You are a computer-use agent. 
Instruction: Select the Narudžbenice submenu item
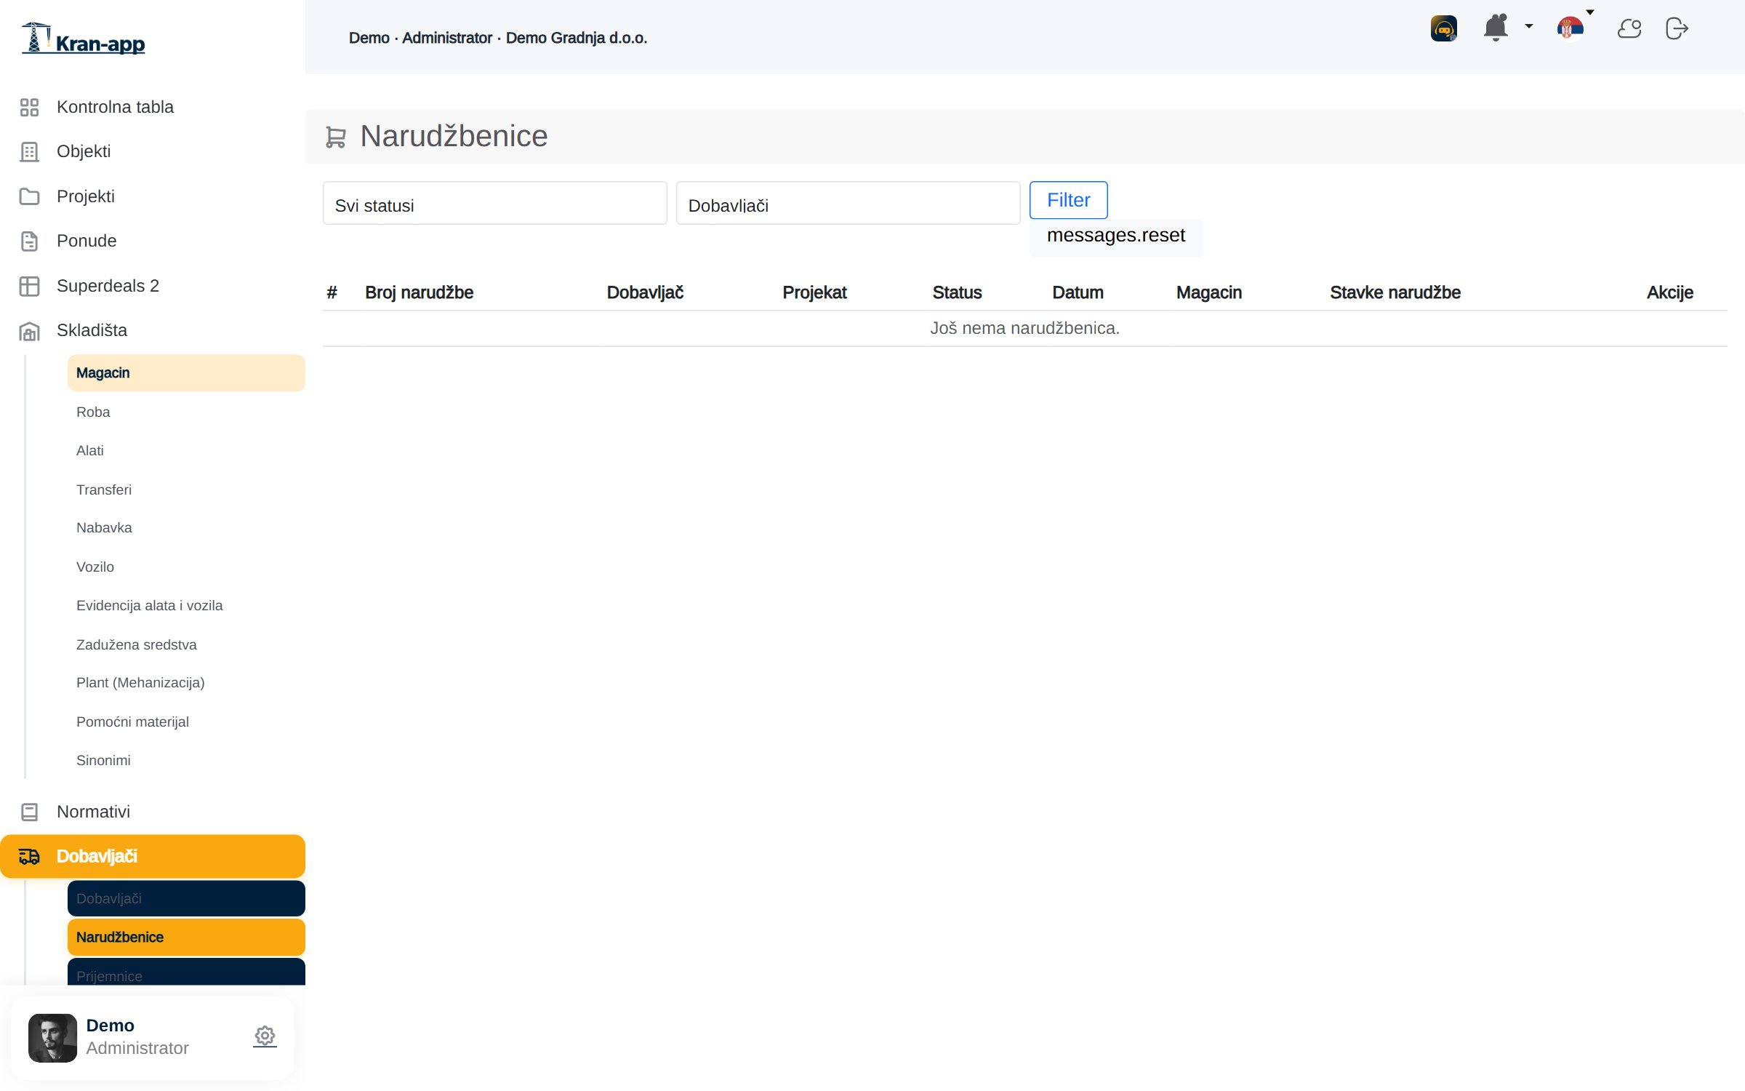tap(186, 937)
